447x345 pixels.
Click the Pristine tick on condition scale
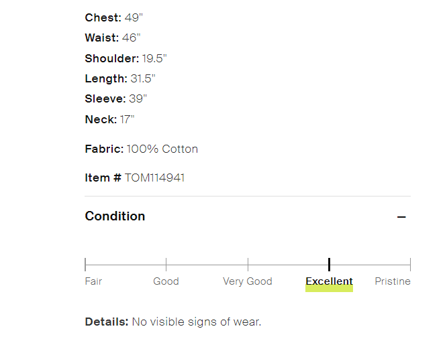click(x=409, y=265)
